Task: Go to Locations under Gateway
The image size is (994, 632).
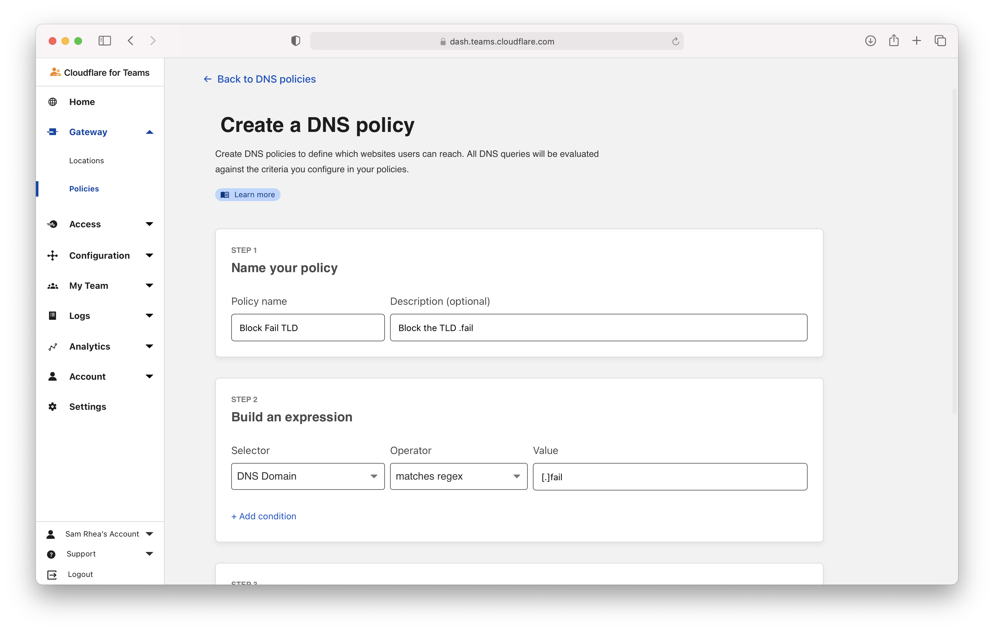Action: point(86,161)
